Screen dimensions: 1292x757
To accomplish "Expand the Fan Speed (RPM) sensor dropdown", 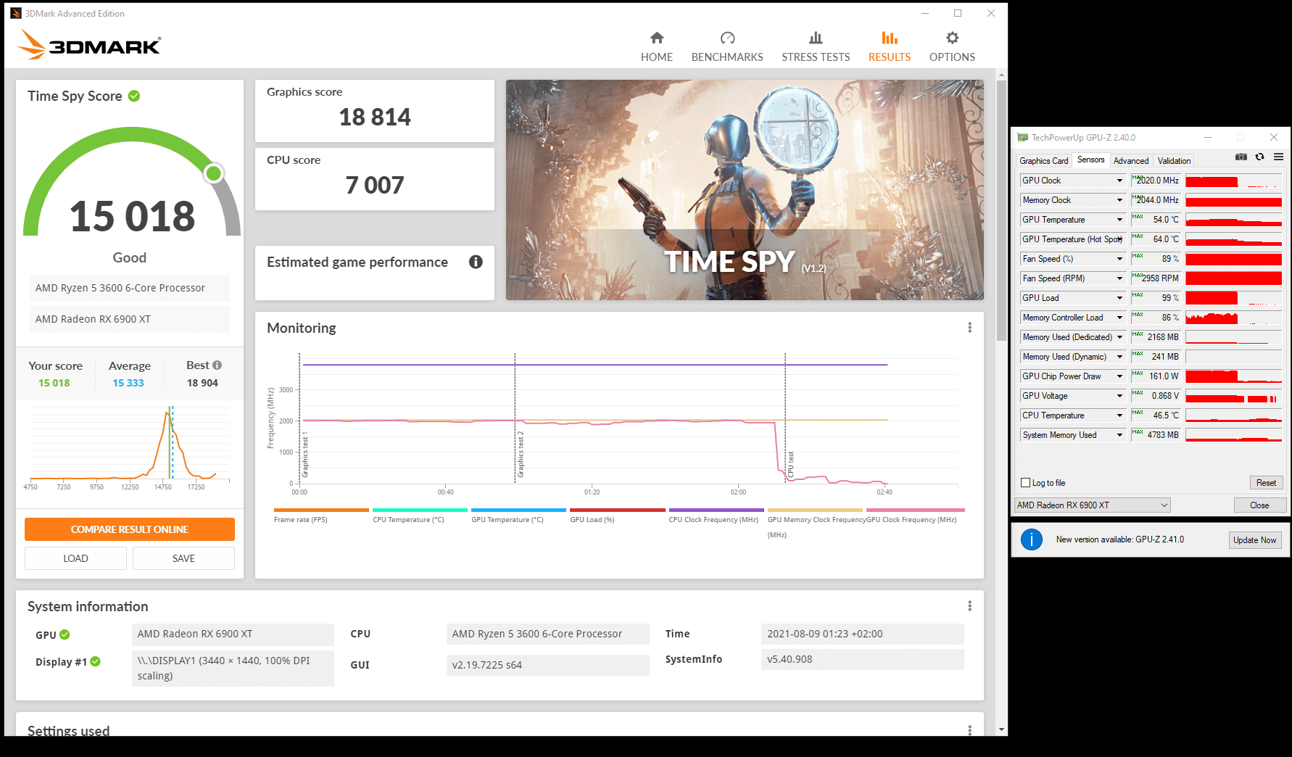I will tap(1119, 278).
